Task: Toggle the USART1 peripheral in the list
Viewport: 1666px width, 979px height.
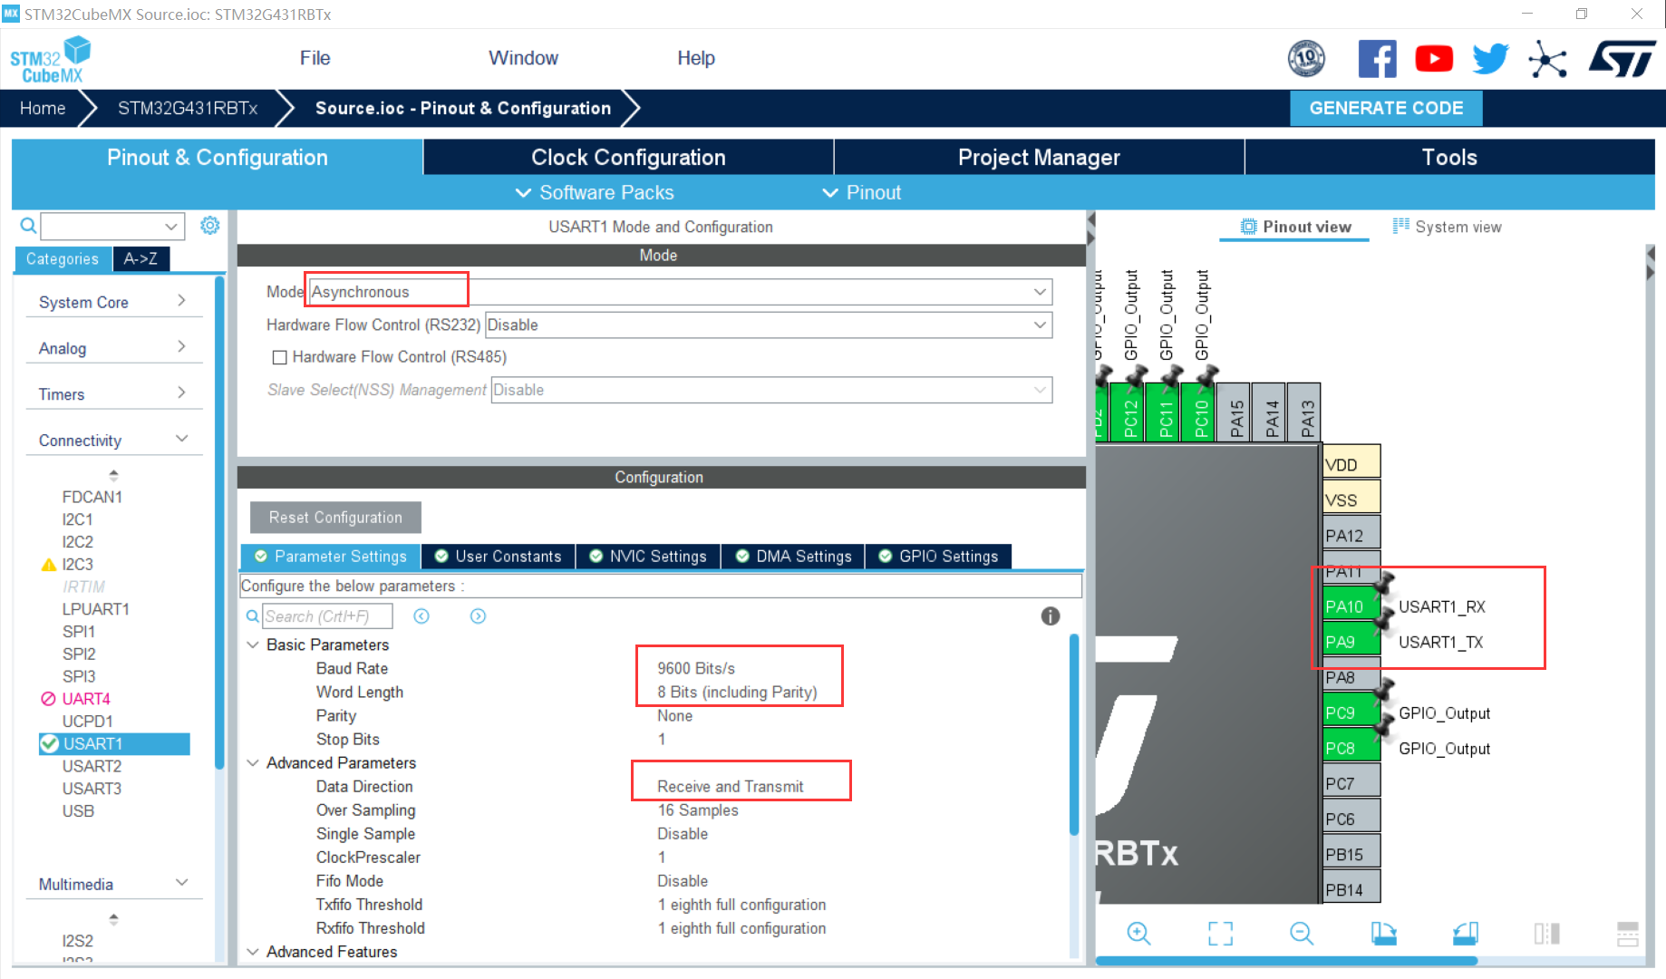Action: 92,743
